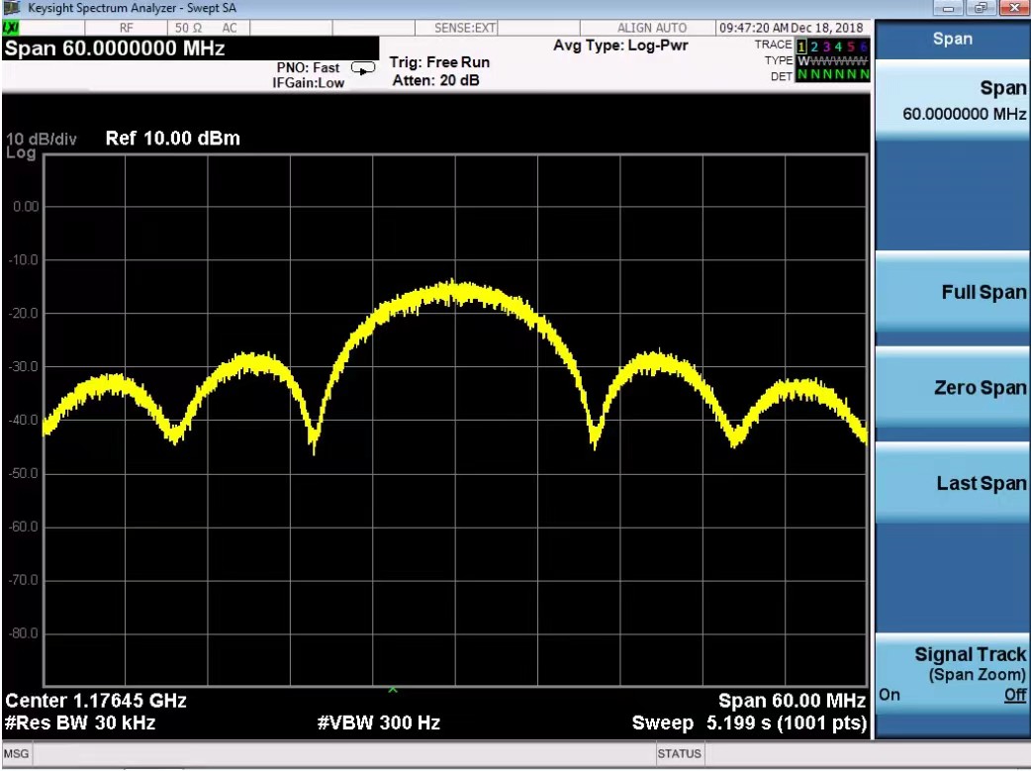The image size is (1031, 771).
Task: Click the green center marker below the graph
Action: point(393,689)
